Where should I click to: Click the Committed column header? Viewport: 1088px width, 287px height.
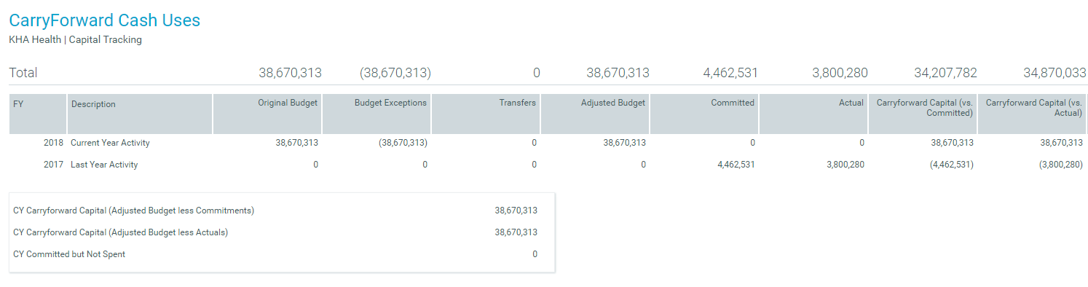[x=704, y=114]
